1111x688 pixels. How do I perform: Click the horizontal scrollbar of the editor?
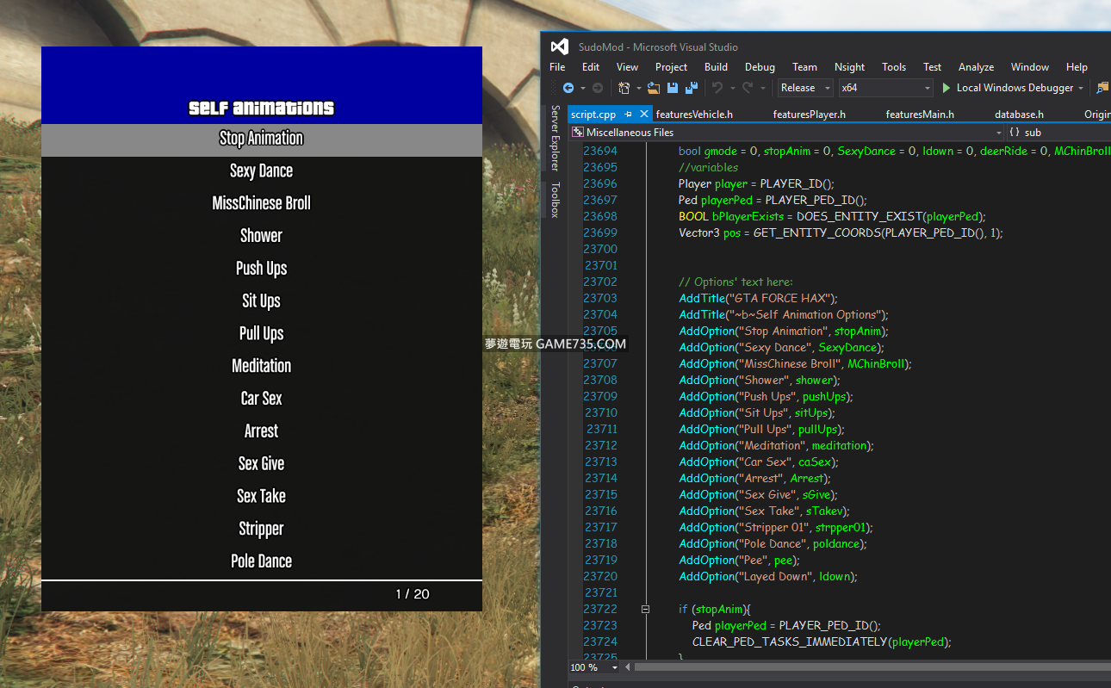[861, 667]
